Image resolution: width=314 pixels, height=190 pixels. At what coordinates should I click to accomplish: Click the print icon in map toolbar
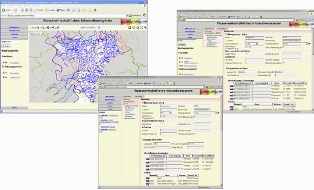tap(138, 27)
